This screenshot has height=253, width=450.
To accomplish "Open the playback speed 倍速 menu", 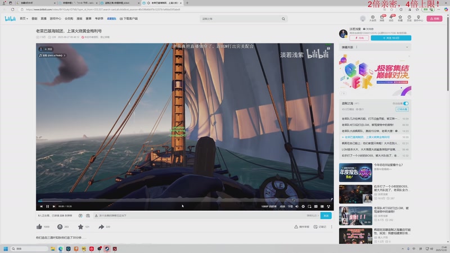I will click(x=282, y=206).
